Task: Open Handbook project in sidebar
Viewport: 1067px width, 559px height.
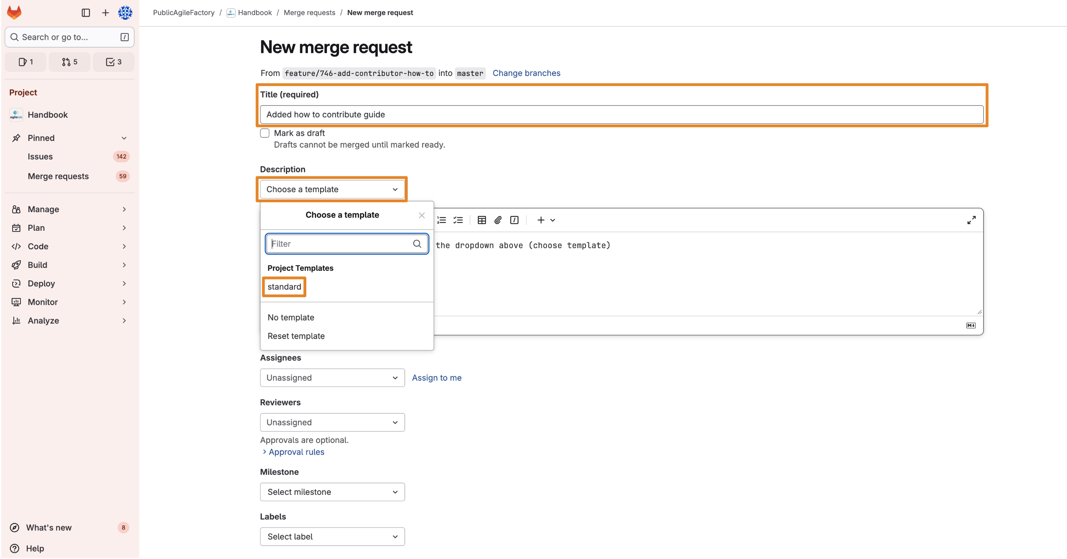Action: click(x=70, y=115)
